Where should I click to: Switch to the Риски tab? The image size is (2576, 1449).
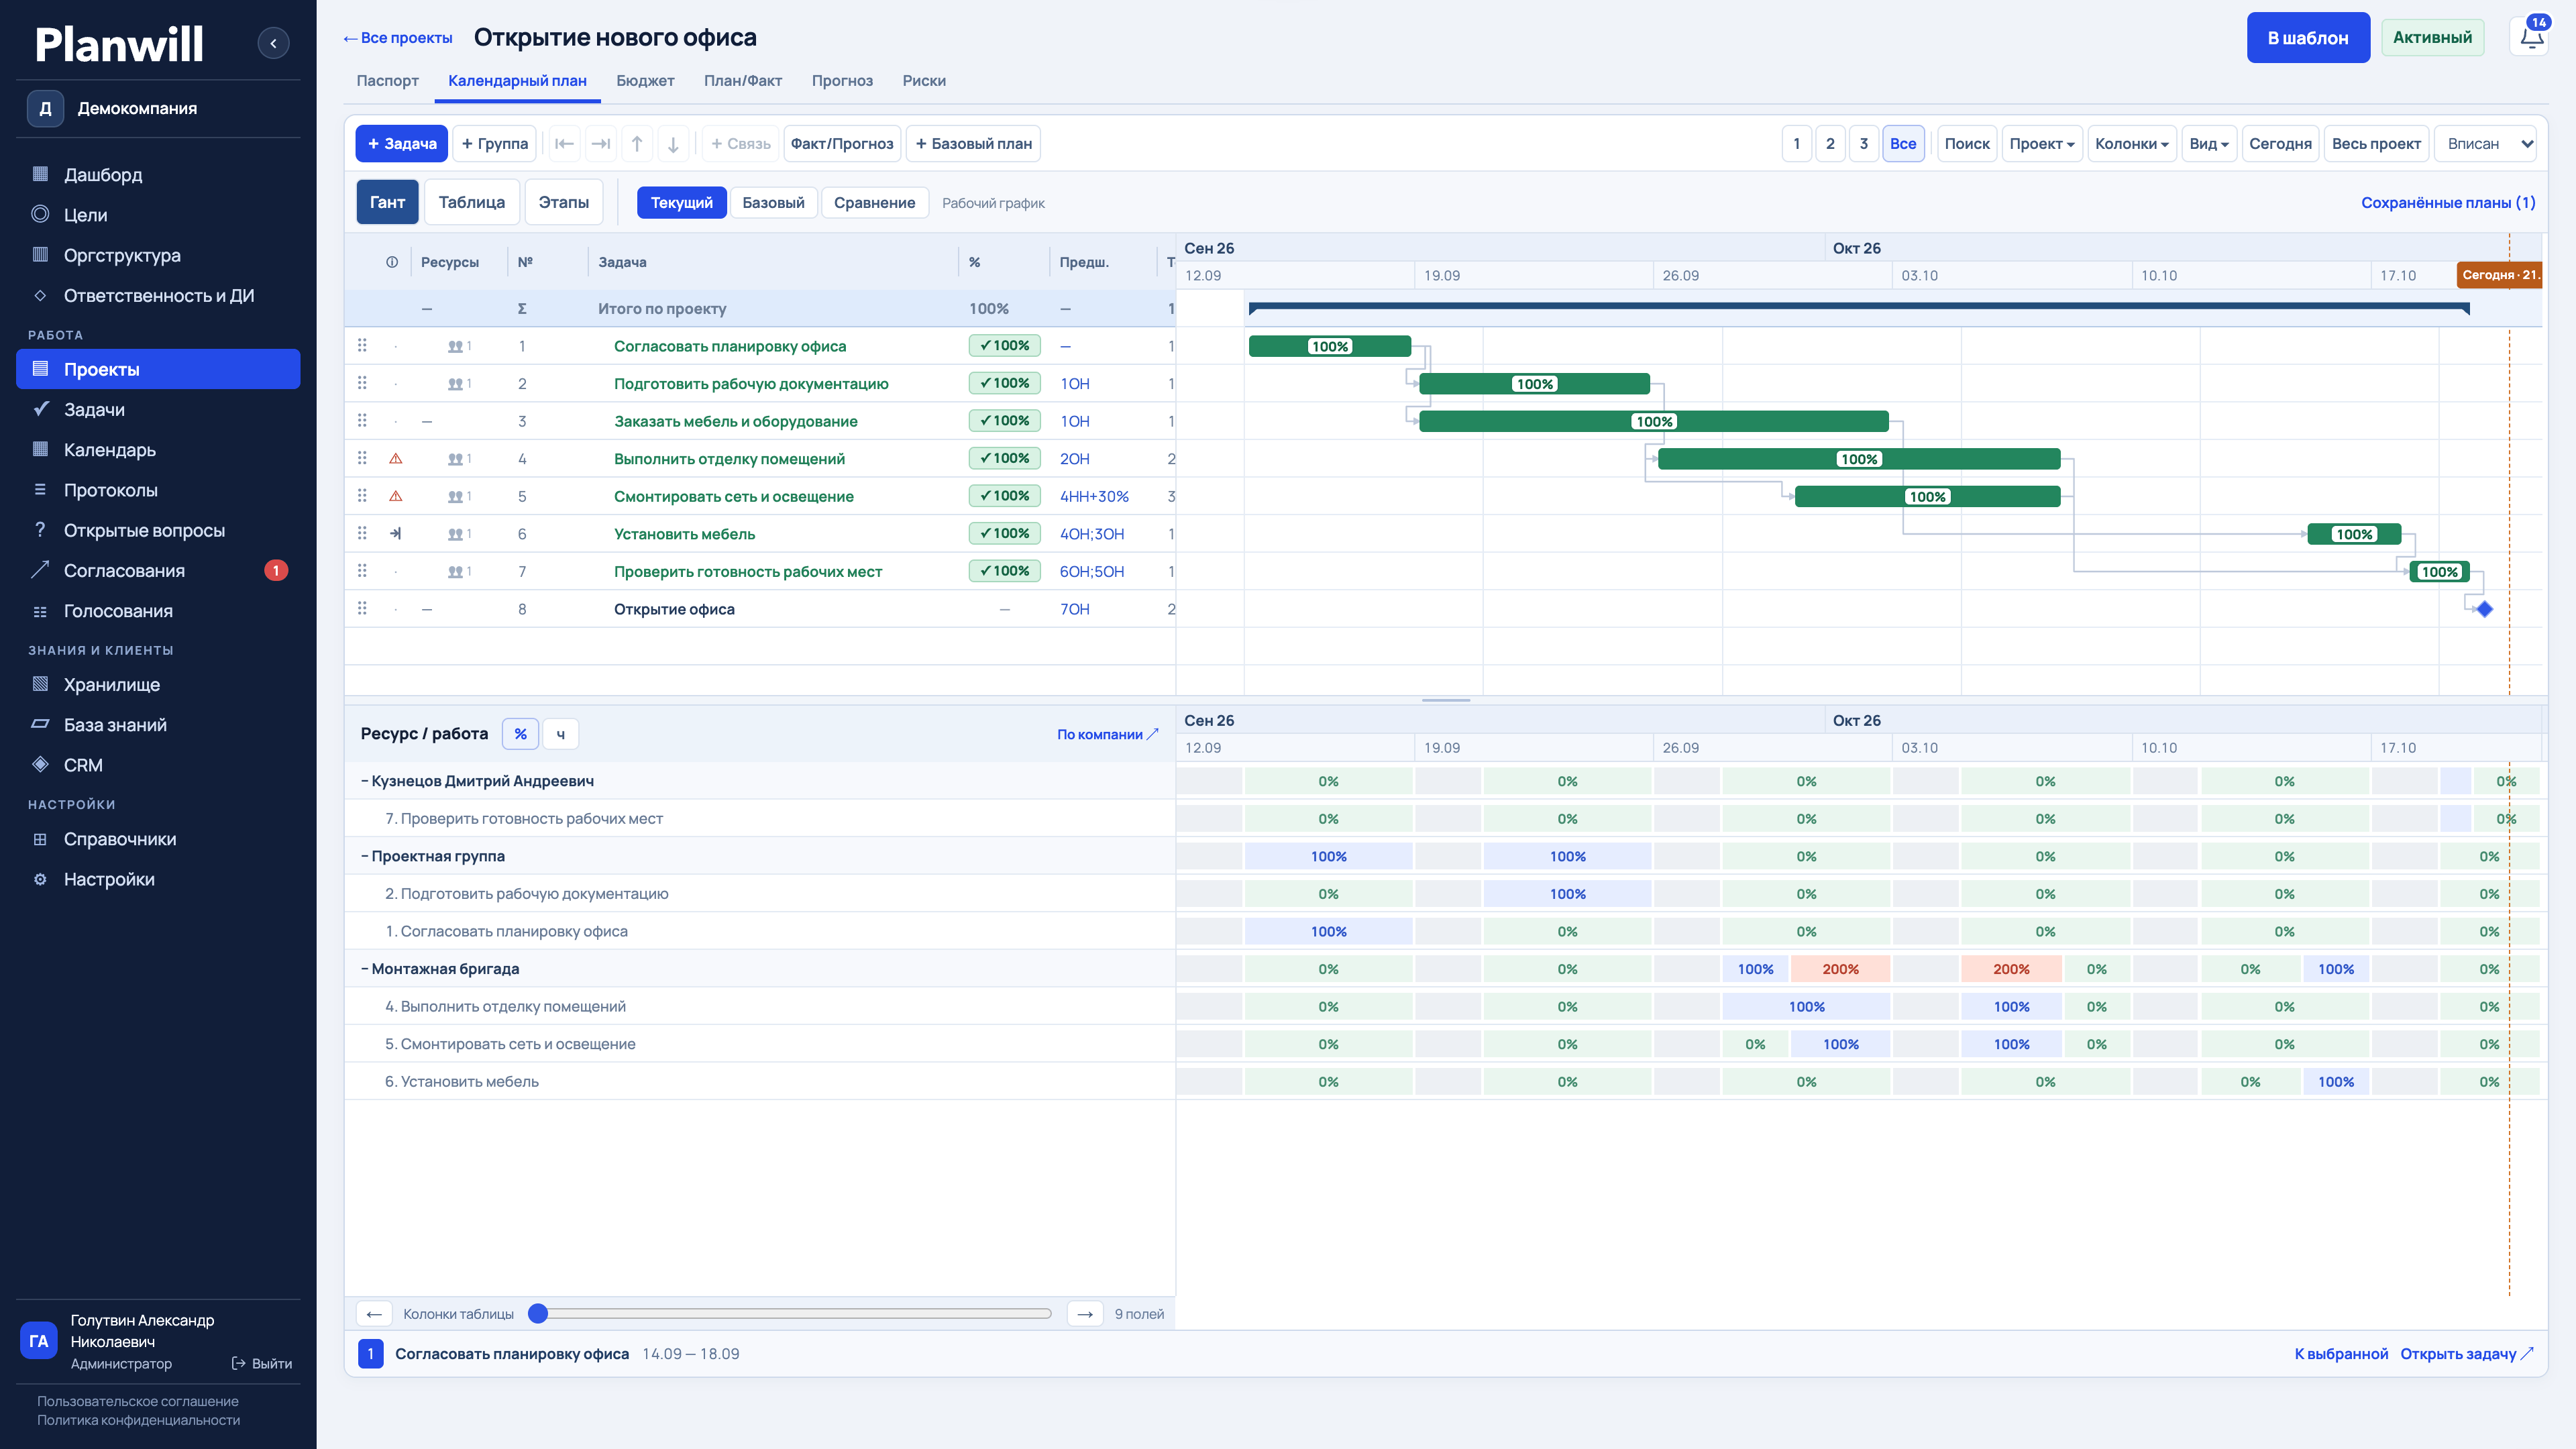[x=924, y=81]
